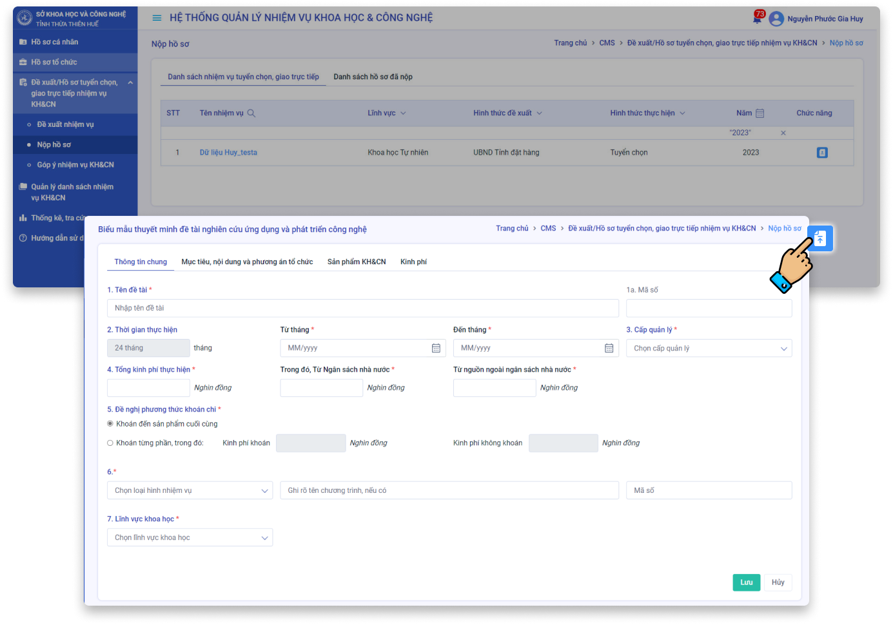Collapse Đề xuất/Hồ sơ tuyển chọn sidebar group
Viewport: 893px width, 625px height.
tap(130, 82)
